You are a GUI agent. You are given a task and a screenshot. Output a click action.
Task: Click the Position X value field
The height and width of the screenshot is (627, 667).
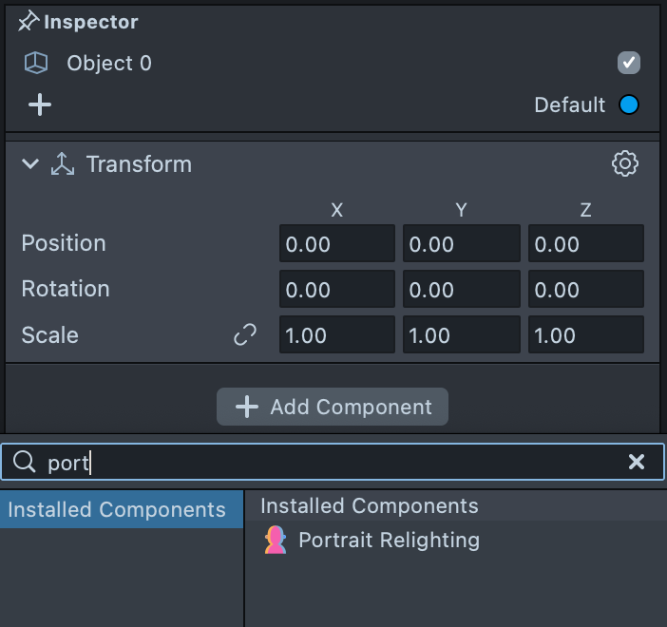click(x=336, y=244)
